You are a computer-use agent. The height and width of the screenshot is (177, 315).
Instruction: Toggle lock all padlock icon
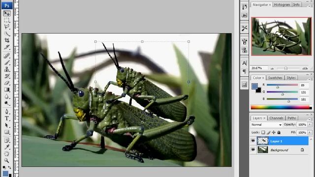(279, 132)
